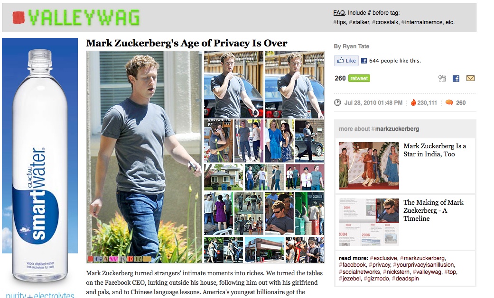Image resolution: width=494 pixels, height=298 pixels.
Task: Click the green retweet button
Action: point(359,78)
